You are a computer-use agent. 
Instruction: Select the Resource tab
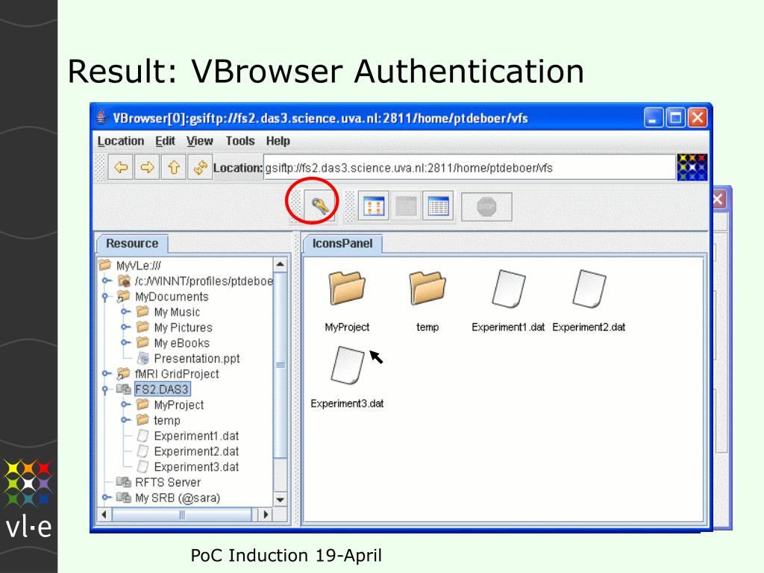point(132,243)
